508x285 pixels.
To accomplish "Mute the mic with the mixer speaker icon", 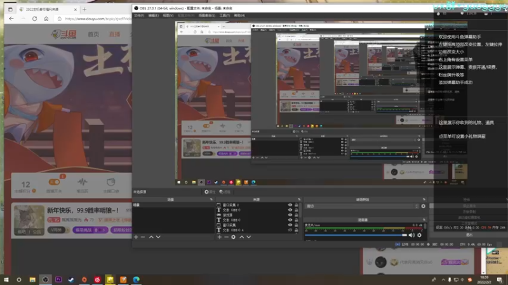I will (411, 235).
